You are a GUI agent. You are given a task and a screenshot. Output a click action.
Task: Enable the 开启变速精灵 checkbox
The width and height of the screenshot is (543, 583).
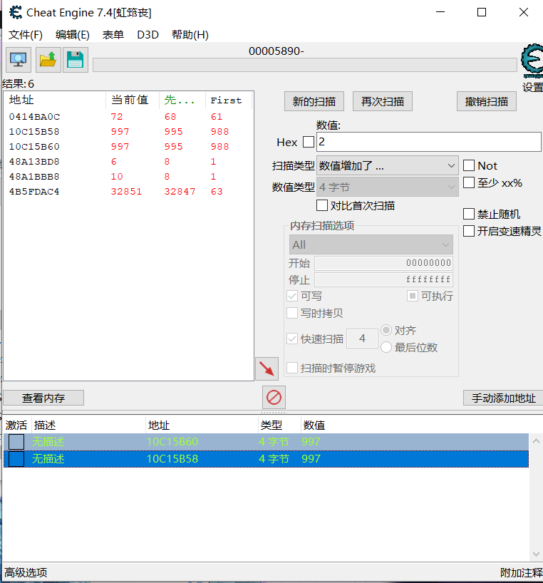click(x=469, y=231)
